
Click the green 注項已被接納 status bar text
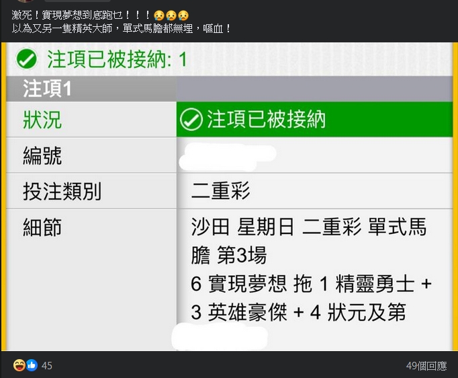tap(266, 120)
